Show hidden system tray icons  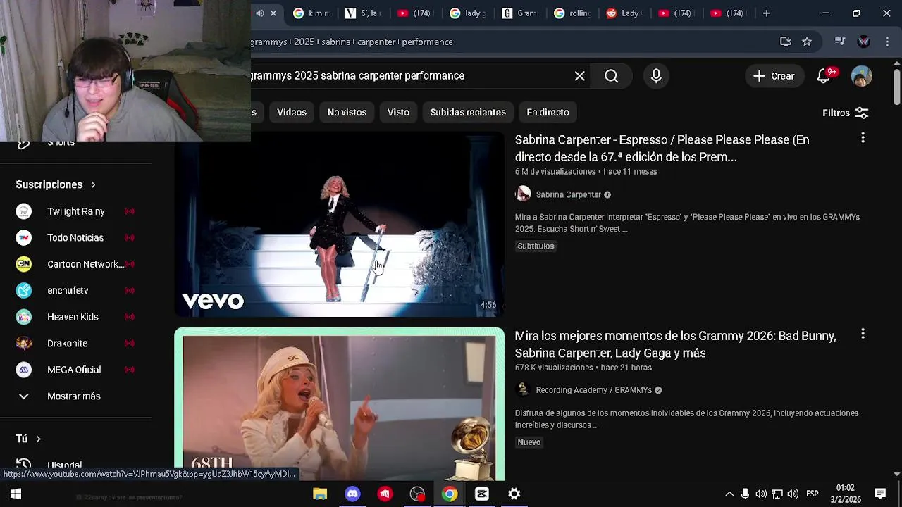729,494
